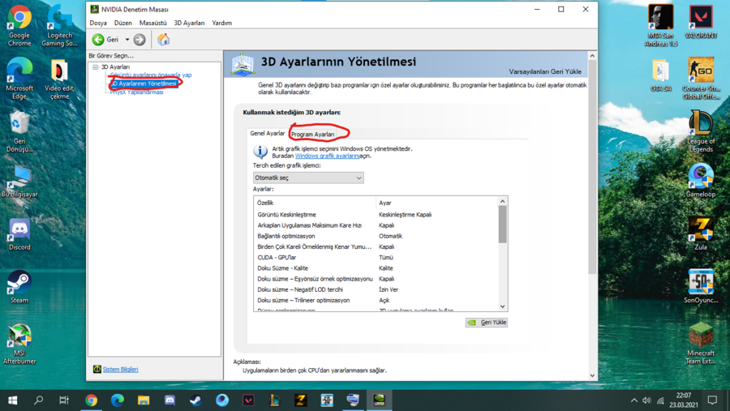730x411 pixels.
Task: Open Microsoft Edge desktop shortcut
Action: click(19, 79)
